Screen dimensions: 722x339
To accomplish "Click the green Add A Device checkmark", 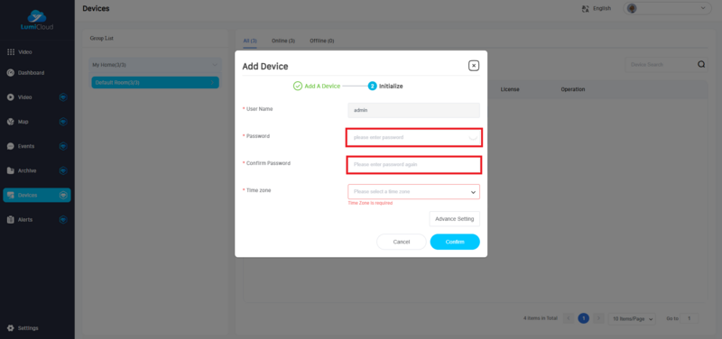I will [x=298, y=86].
